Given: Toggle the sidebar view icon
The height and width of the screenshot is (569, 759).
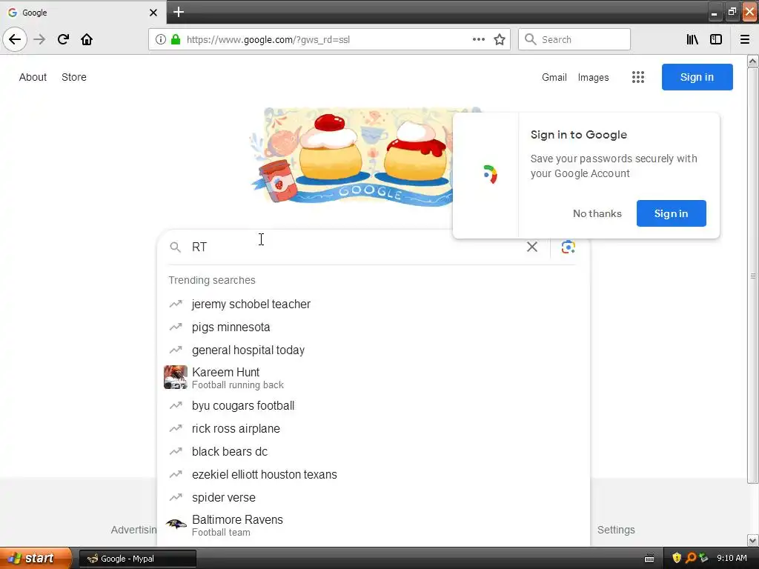Looking at the screenshot, I should 716,39.
